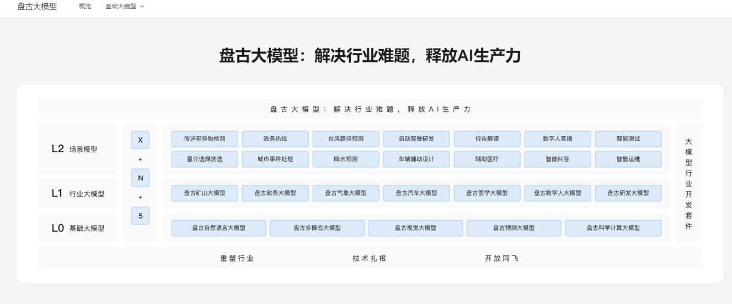Click the diagram header banner 盘古大模型：解决行业难题
Viewport: 732px width, 304px height.
(x=370, y=109)
